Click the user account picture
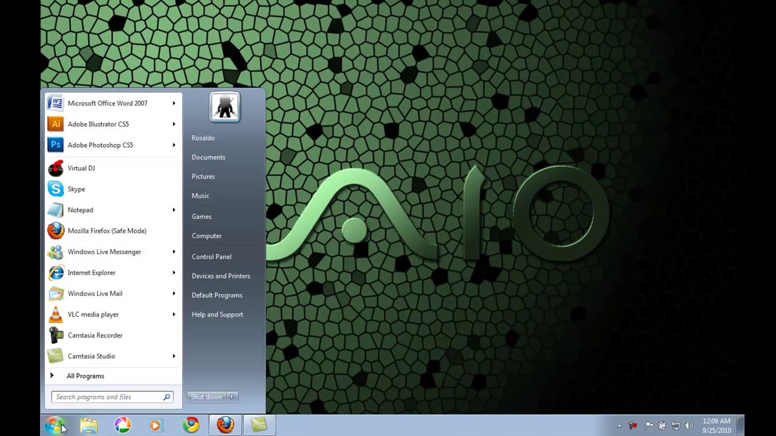Screen dimensions: 776x436 point(225,107)
